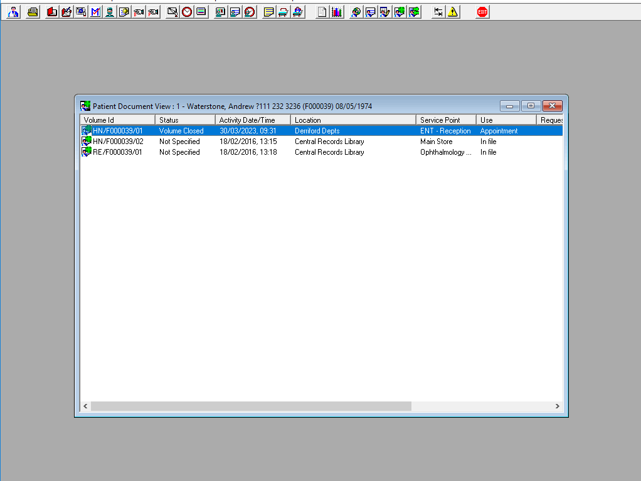
Task: Click the yellow typewriter toolbar icon
Action: [33, 12]
